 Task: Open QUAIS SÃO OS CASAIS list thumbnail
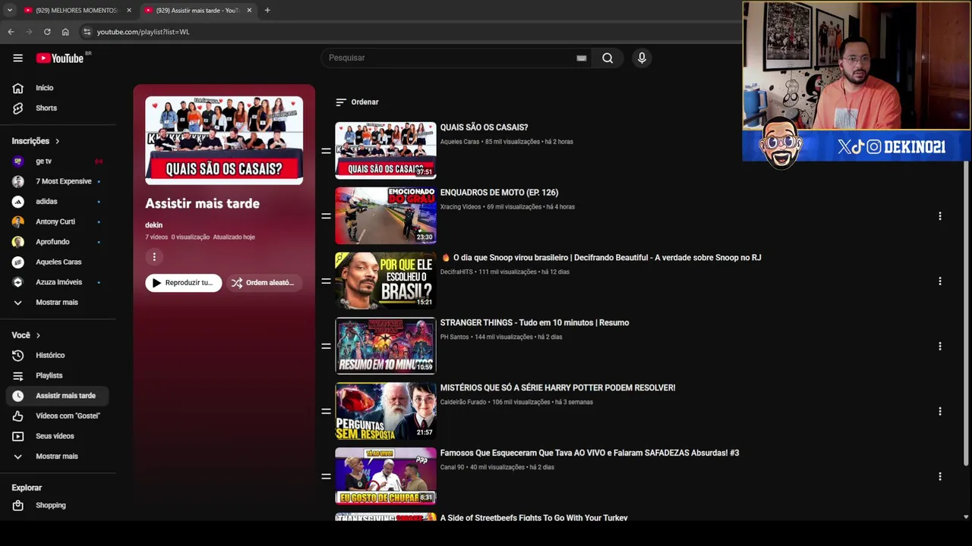386,151
